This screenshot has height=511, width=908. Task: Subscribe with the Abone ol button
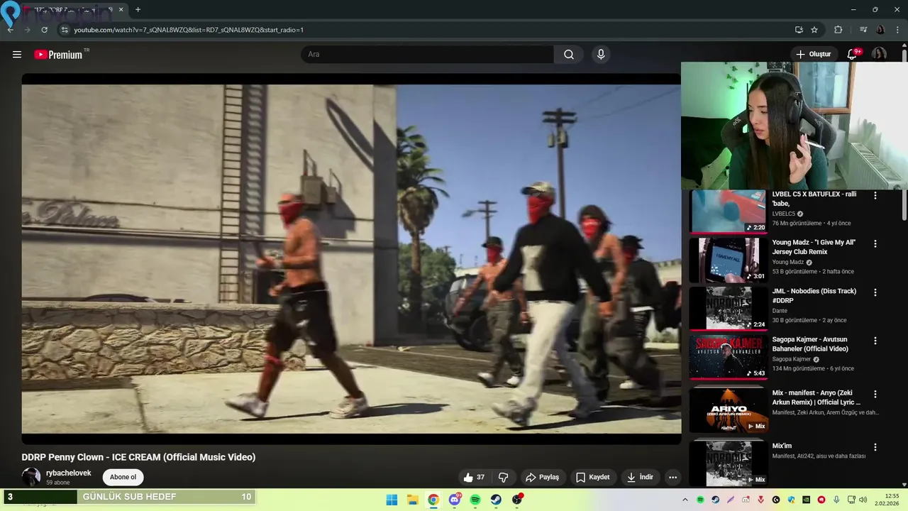123,477
